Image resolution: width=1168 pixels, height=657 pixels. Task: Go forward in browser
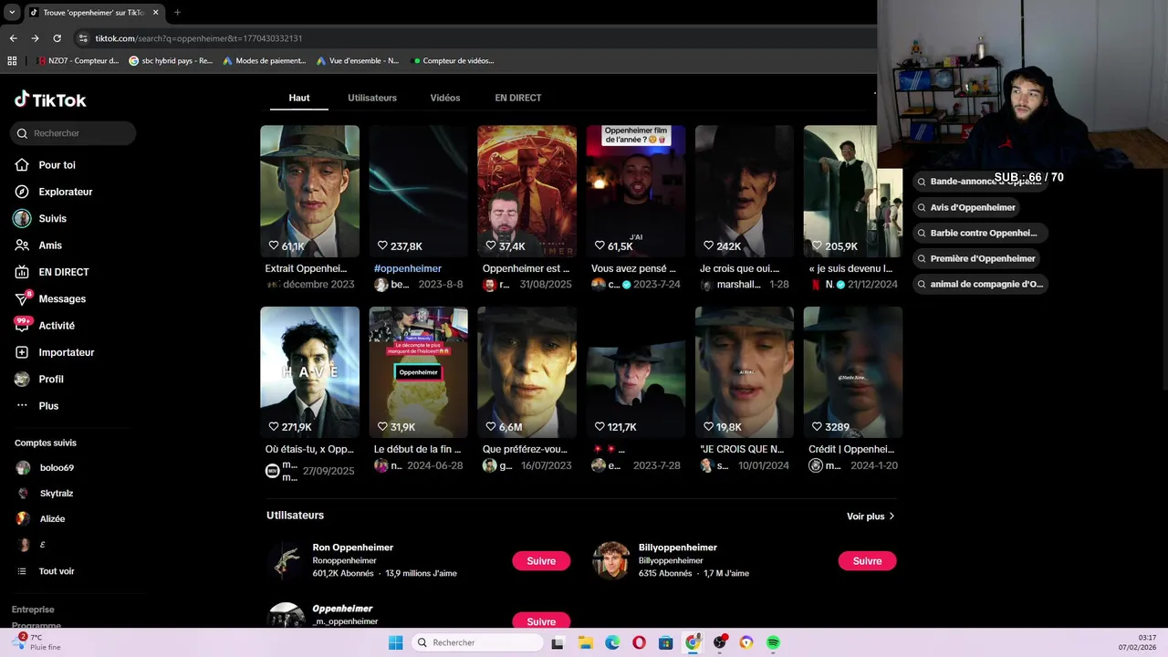35,38
